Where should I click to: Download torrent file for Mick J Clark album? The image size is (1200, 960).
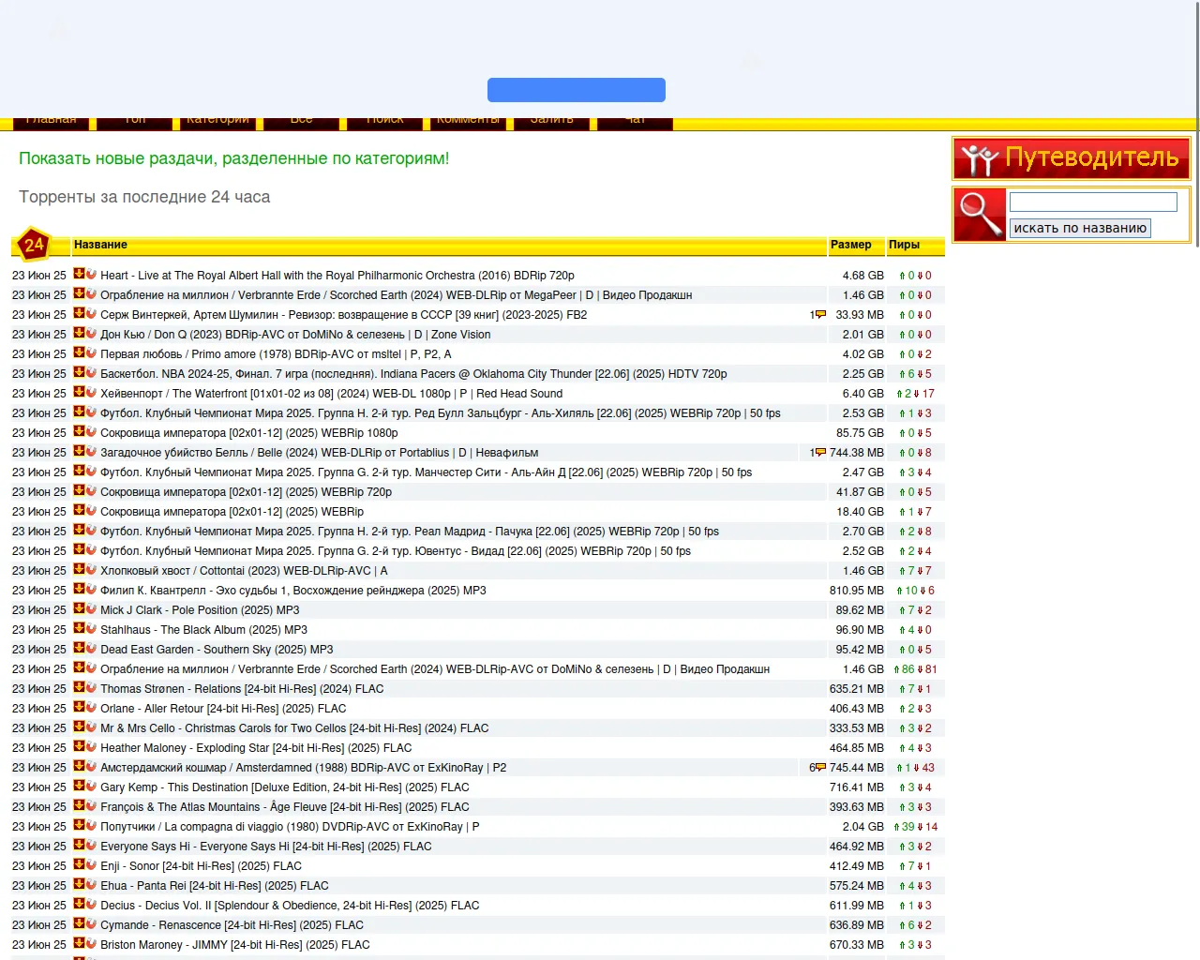tap(79, 609)
